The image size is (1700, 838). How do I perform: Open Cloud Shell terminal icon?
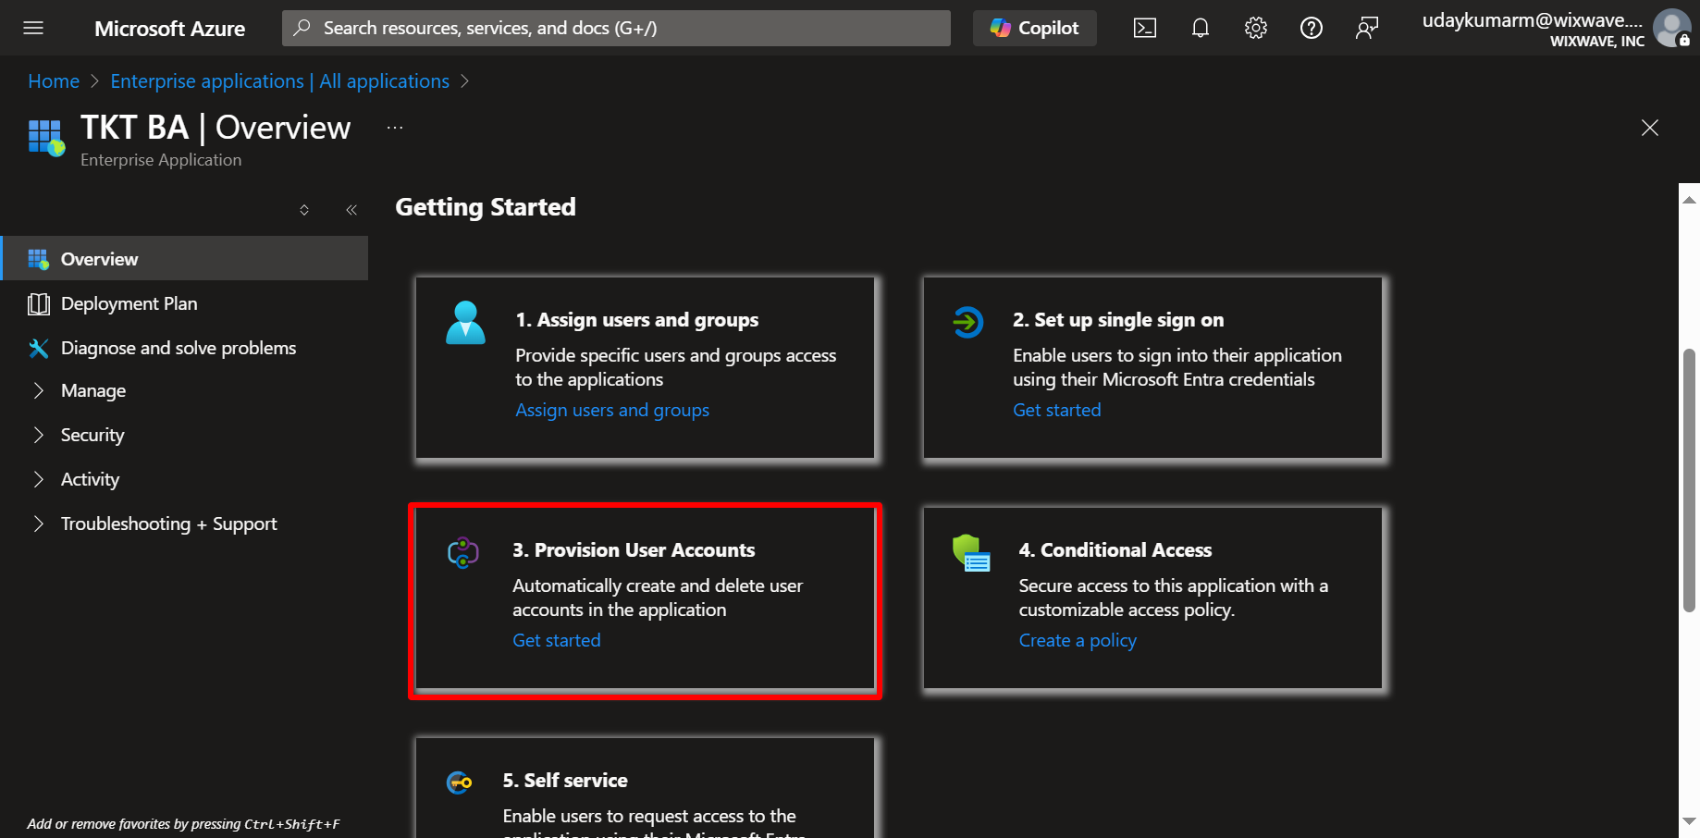(x=1145, y=28)
